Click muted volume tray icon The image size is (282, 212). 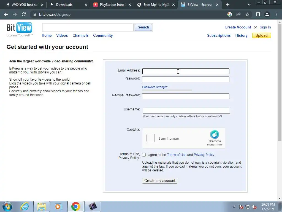[254, 207]
